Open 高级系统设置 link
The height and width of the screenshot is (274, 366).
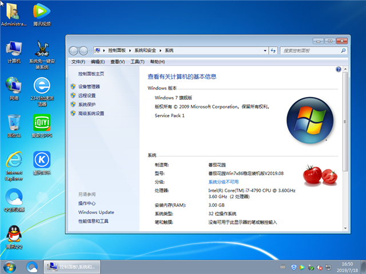[x=91, y=114]
